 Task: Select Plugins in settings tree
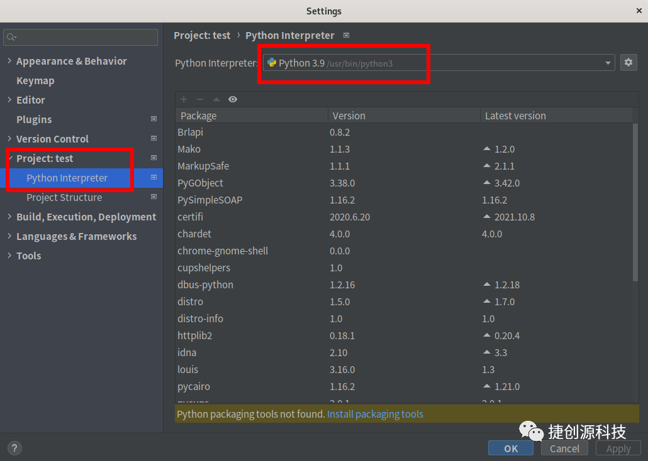coord(34,119)
